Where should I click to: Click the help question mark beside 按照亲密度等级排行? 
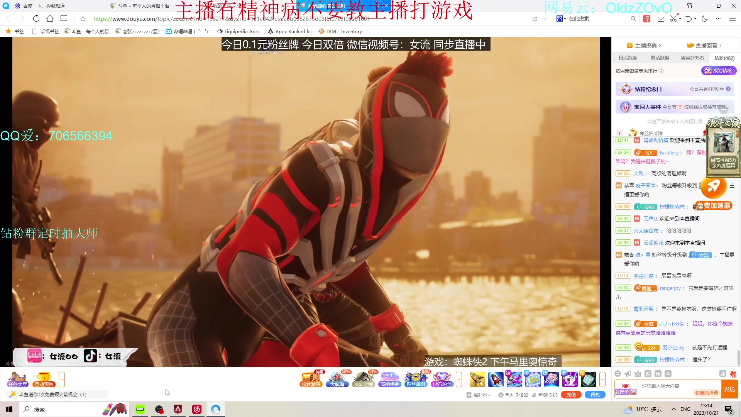[661, 71]
